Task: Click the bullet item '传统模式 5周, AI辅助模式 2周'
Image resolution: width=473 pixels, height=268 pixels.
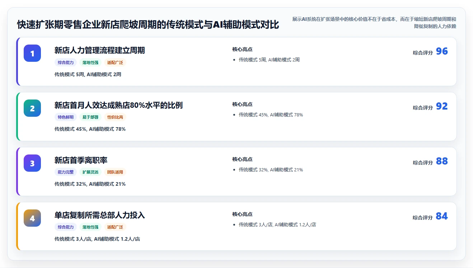Action: (269, 60)
